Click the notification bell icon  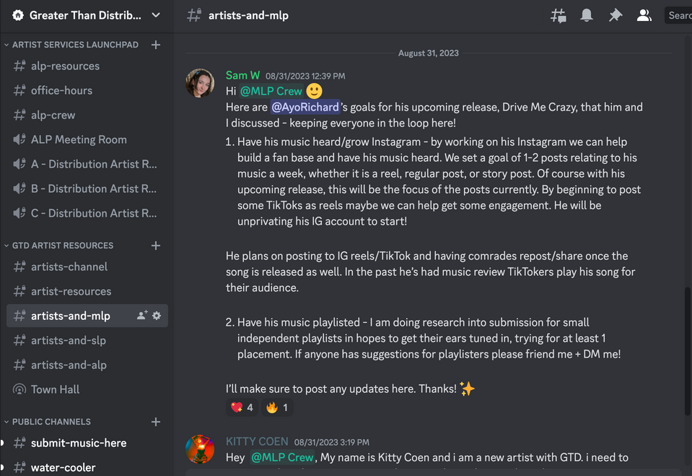(x=587, y=15)
